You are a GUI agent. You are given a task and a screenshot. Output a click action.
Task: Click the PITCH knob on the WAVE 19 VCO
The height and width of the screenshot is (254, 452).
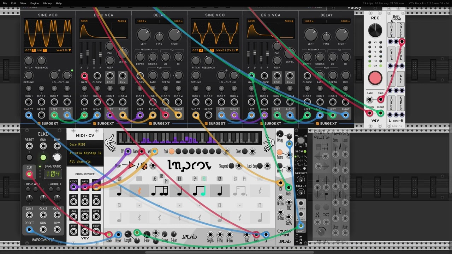coord(29,60)
